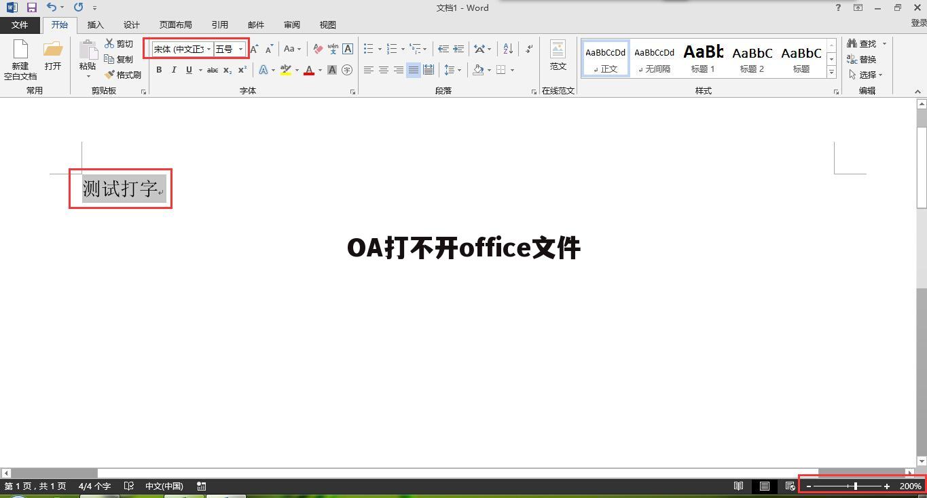Show or hide paragraph marks
Screen dimensions: 927x498
click(x=529, y=49)
